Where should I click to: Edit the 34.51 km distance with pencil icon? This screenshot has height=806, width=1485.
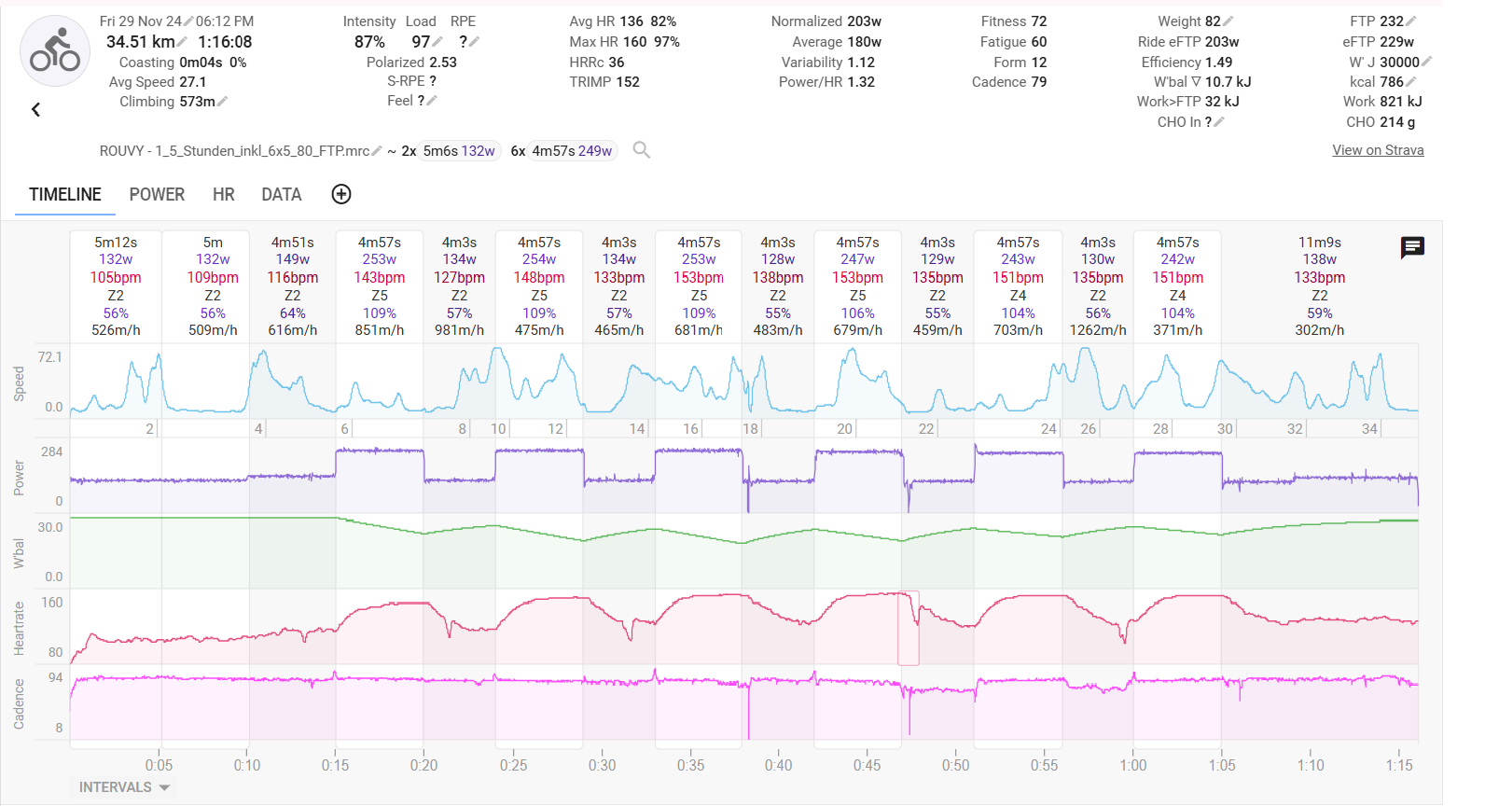[182, 42]
